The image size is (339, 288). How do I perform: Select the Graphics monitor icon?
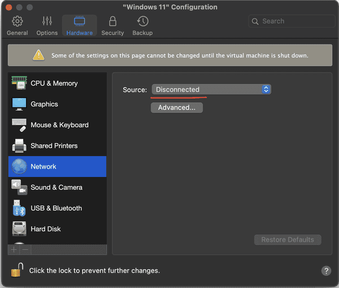point(19,104)
